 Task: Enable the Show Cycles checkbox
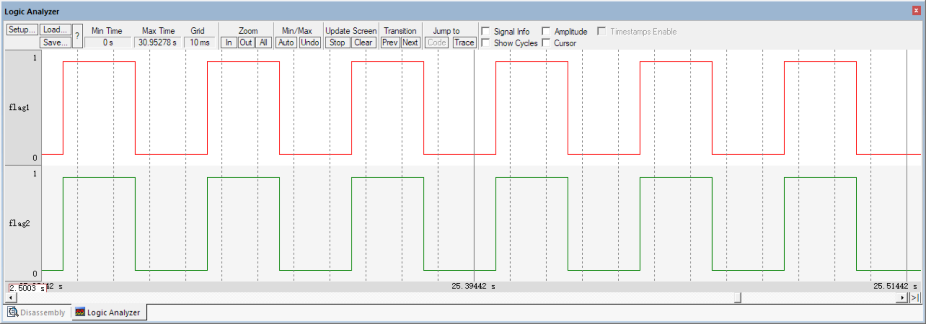click(x=486, y=43)
